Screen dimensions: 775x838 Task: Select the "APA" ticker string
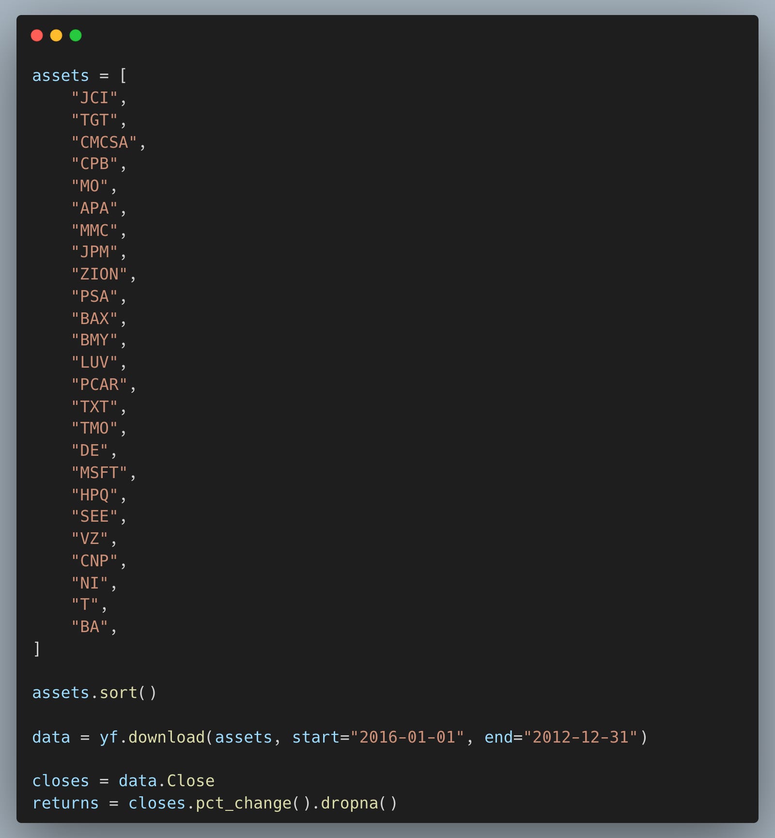[94, 208]
